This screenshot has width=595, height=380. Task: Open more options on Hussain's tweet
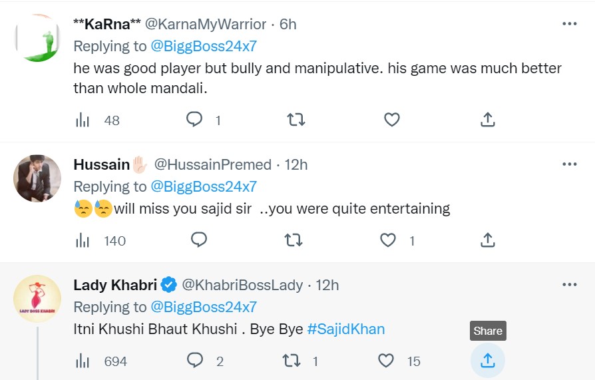[x=570, y=164]
